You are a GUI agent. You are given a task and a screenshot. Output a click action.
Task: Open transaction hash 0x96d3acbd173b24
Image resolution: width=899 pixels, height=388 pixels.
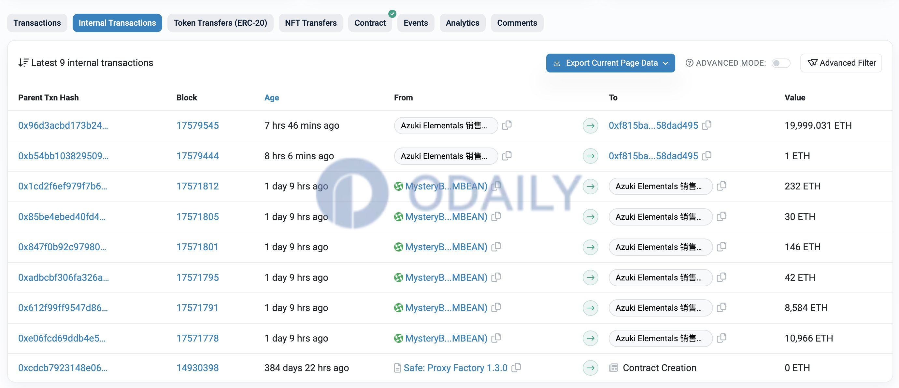coord(63,125)
